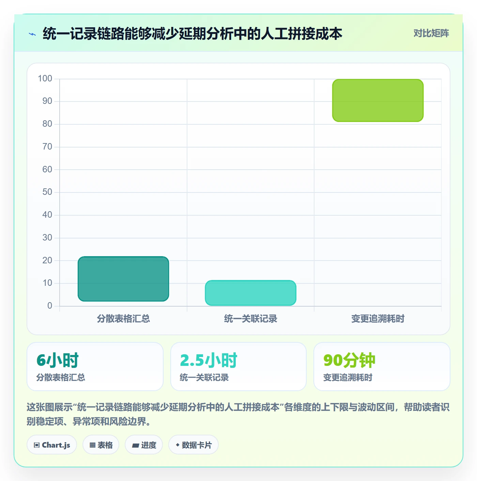The width and height of the screenshot is (477, 481).
Task: Select the Chart.js tag
Action: (x=52, y=445)
